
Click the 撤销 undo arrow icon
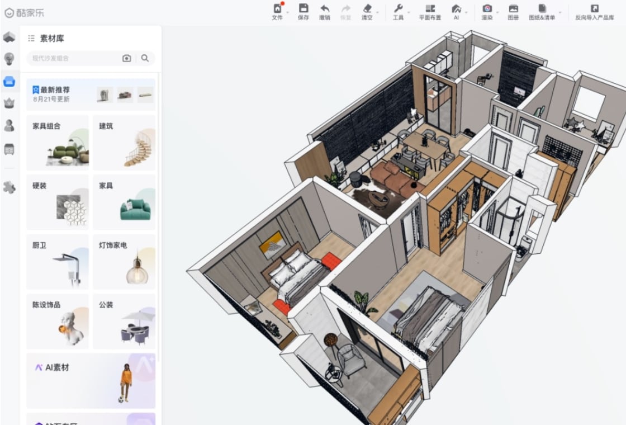pyautogui.click(x=325, y=8)
